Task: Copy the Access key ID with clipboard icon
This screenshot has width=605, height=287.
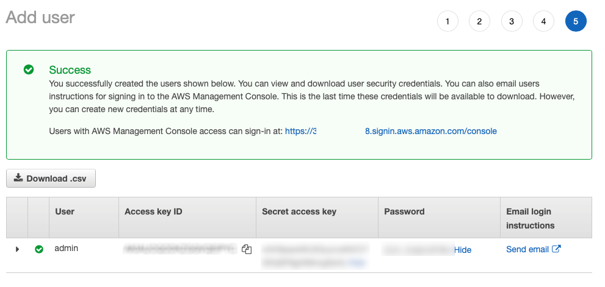Action: [247, 249]
